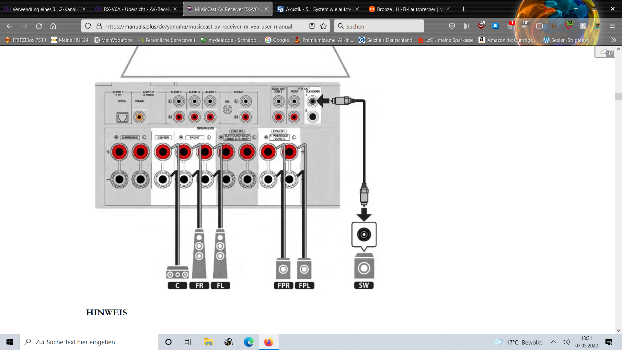Screen dimensions: 622x350
Task: Open Geizhals Deutschland bookmark
Action: pos(386,40)
